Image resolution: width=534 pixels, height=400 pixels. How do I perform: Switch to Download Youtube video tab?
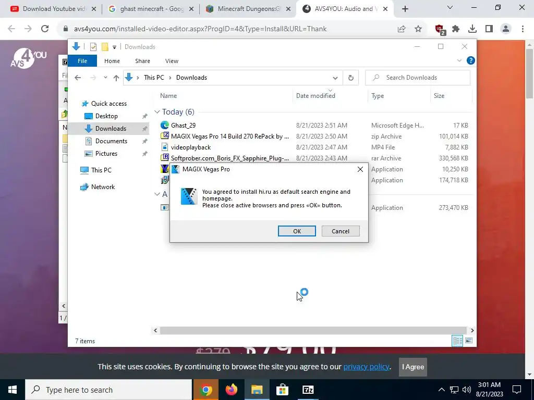point(54,9)
